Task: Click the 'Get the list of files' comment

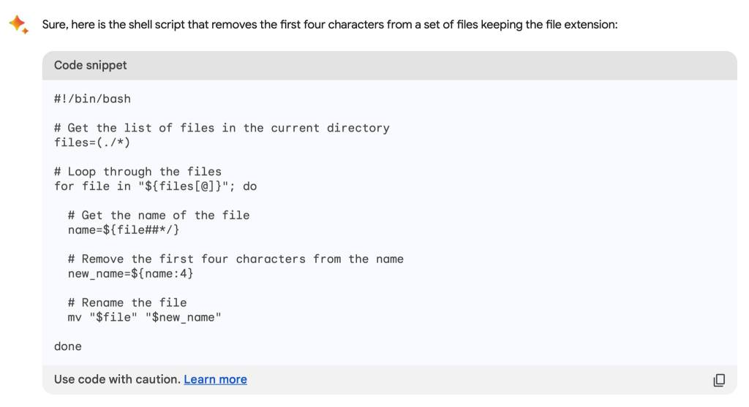Action: coord(222,128)
